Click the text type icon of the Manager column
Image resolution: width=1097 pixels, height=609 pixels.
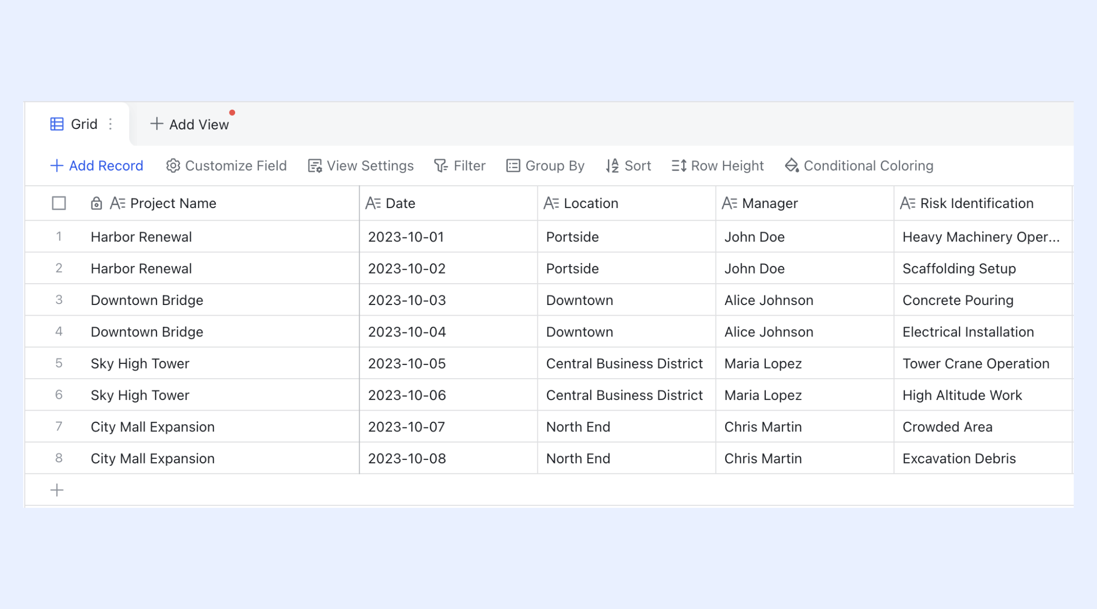(x=729, y=203)
